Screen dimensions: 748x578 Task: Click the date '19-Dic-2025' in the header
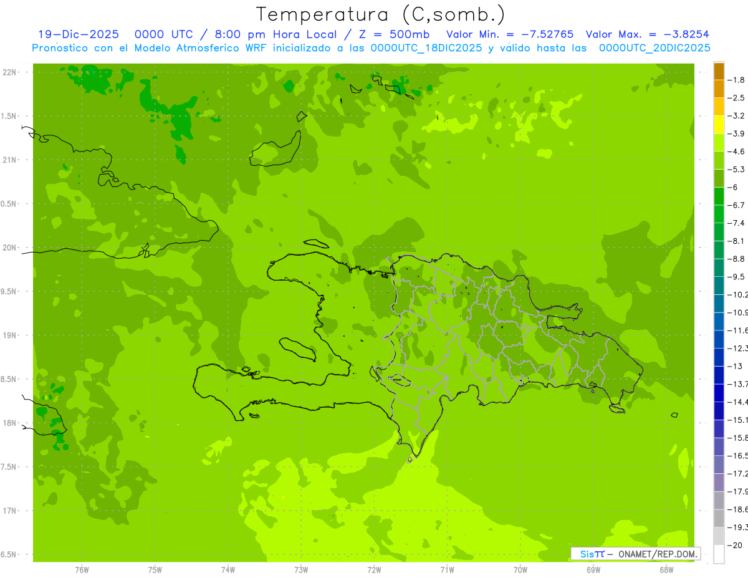point(79,34)
